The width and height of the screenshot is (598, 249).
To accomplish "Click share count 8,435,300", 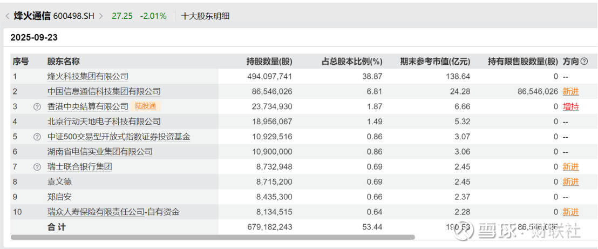I will point(275,197).
